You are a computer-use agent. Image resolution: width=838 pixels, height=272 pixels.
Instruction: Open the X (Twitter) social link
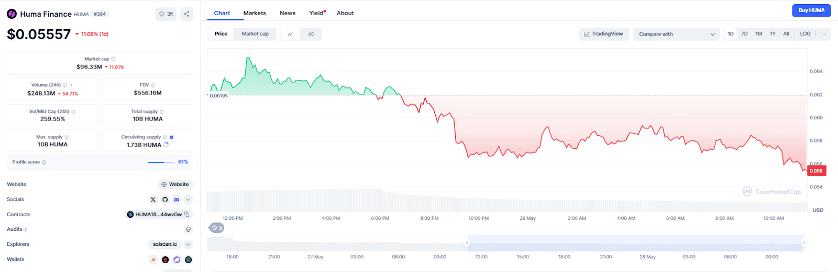point(153,199)
